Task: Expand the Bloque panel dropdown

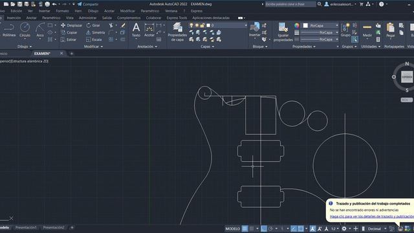Action: coord(260,47)
